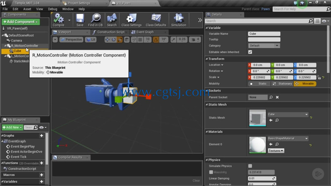Click the Details search magnifier

pyautogui.click(x=311, y=21)
